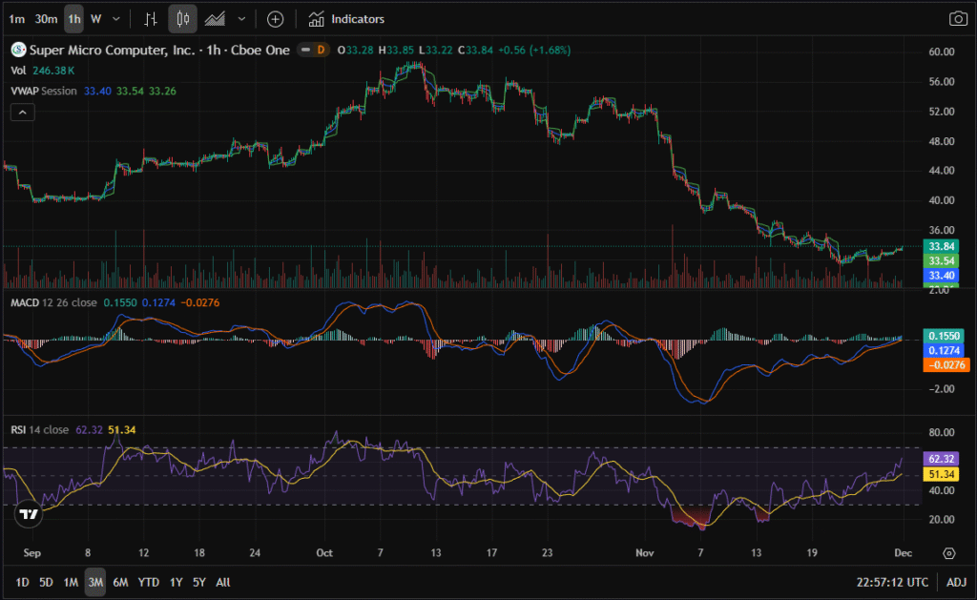
Task: Take a chart snapshot with camera icon
Action: [x=957, y=18]
